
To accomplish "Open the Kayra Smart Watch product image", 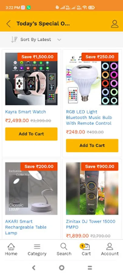I will coord(31,79).
